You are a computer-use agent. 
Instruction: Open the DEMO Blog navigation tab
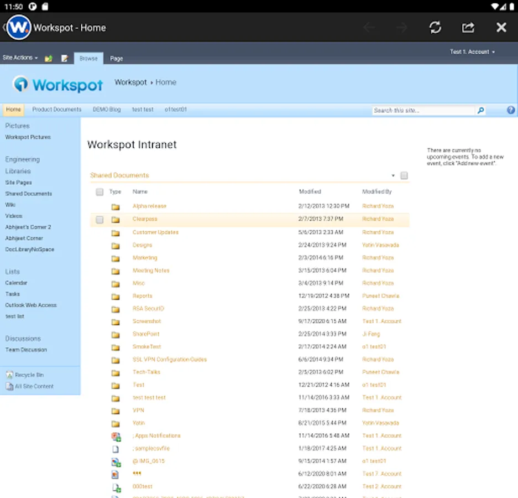point(107,110)
